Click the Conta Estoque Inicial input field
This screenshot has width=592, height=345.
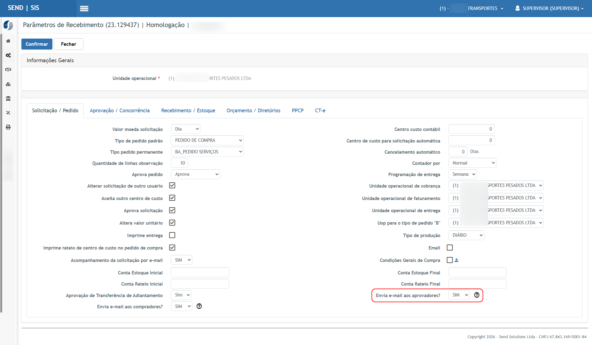[200, 273]
